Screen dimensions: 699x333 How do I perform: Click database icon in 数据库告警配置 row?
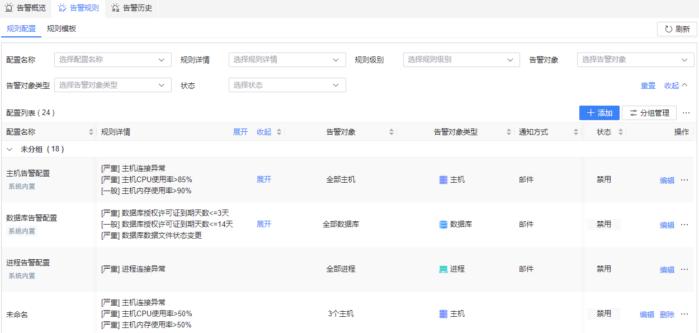pyautogui.click(x=443, y=225)
